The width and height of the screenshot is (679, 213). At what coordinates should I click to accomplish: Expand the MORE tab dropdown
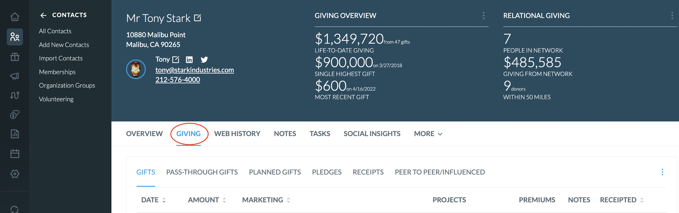click(428, 134)
